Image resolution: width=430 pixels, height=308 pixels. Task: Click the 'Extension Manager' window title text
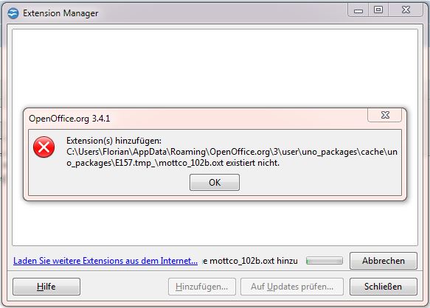60,13
